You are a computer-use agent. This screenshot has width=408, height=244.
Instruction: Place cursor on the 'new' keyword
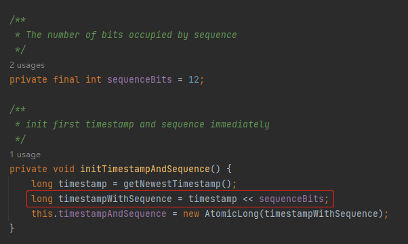[191, 214]
